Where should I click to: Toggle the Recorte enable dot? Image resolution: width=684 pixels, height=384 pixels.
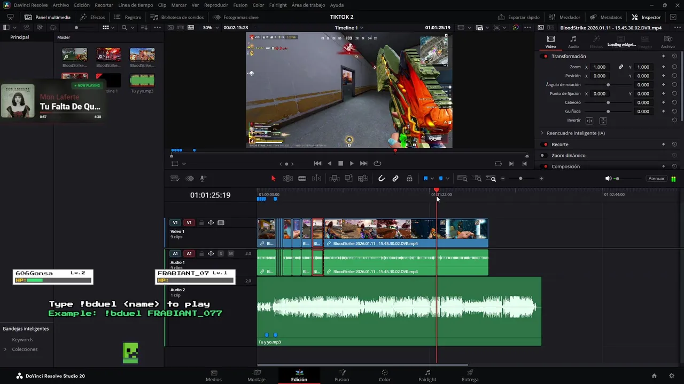(x=545, y=145)
